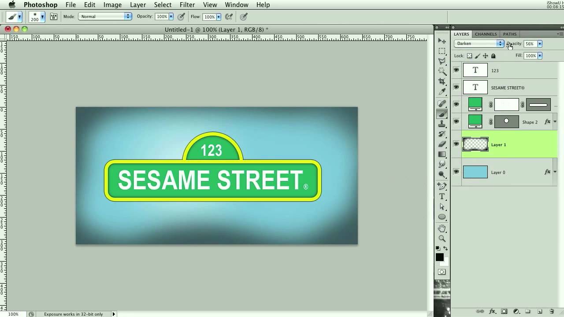Image resolution: width=564 pixels, height=317 pixels.
Task: Open the brush Opacity dropdown arrow
Action: [x=171, y=17]
